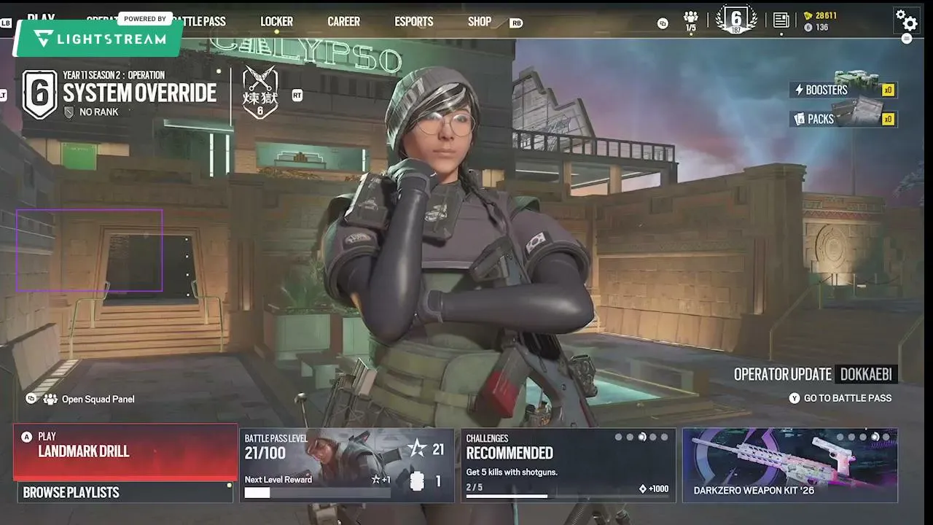
Task: Click the R6 credits balance 136
Action: coord(816,28)
